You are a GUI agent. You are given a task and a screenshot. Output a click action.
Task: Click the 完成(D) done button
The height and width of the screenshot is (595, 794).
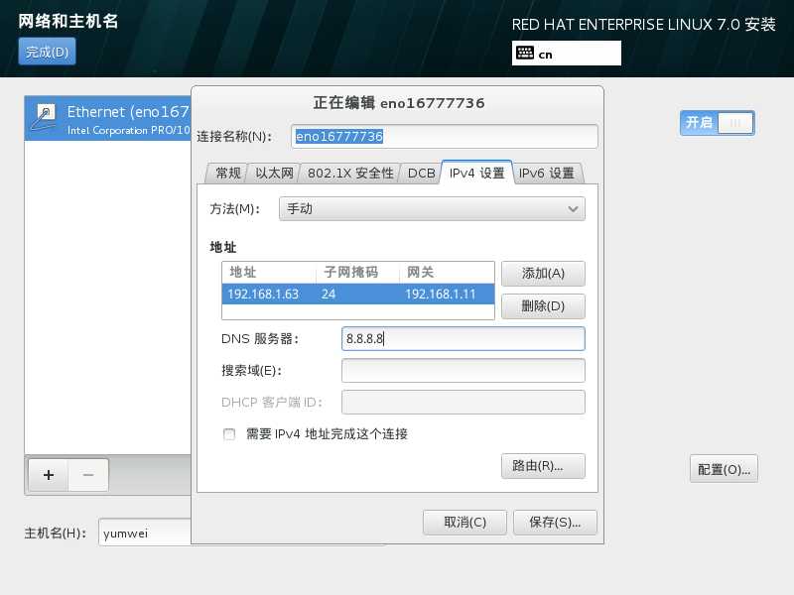click(47, 52)
